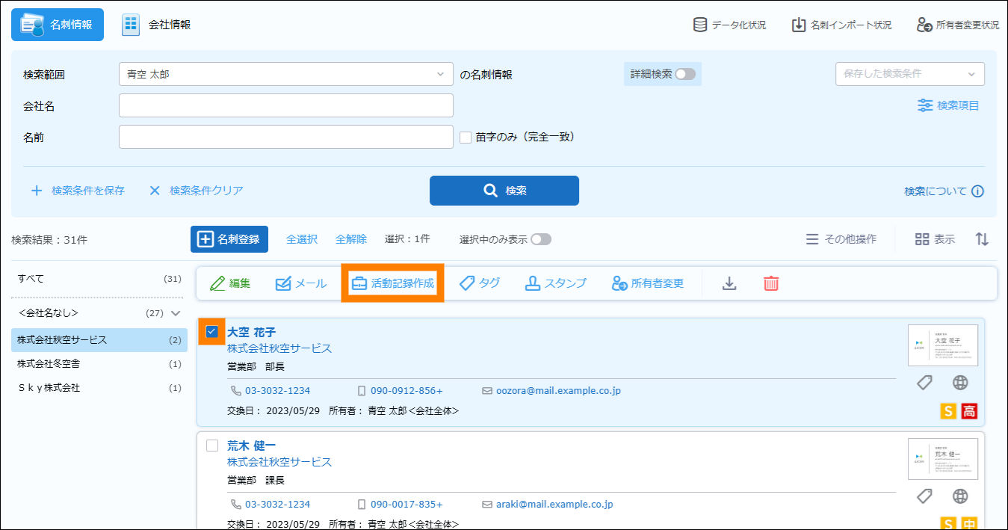Switch to the 会社情報 tab

[157, 25]
